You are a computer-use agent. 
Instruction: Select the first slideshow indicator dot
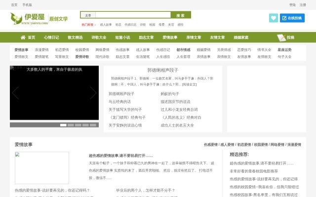tap(63, 125)
